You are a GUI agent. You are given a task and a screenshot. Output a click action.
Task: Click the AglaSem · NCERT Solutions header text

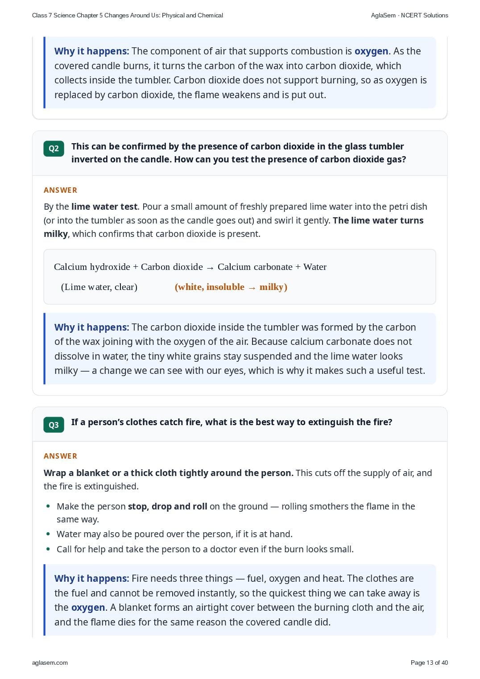pos(410,15)
